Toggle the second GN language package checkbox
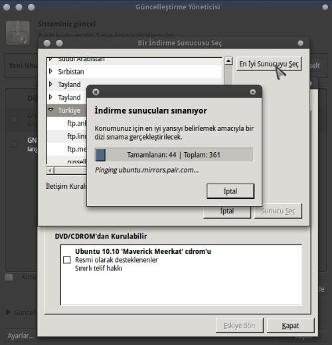Image resolution: width=332 pixels, height=345 pixels. pos(14,144)
